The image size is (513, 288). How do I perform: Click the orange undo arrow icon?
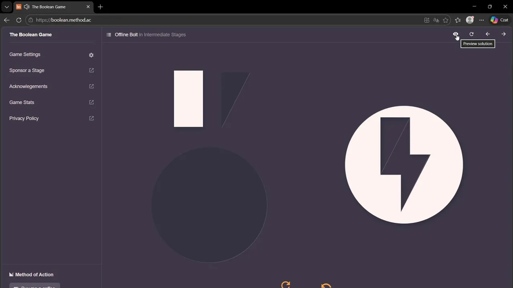[326, 285]
